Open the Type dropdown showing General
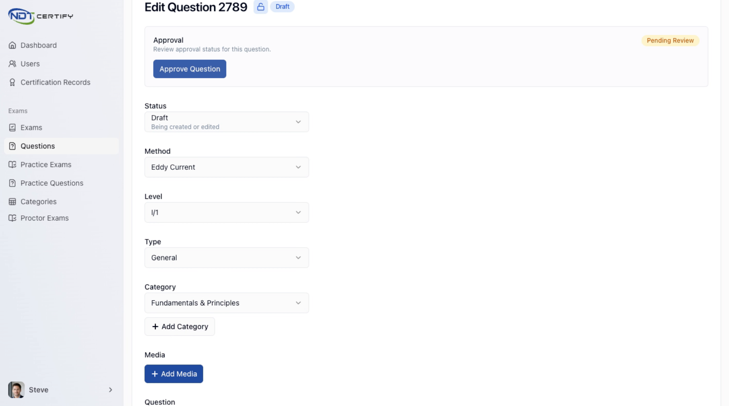The image size is (729, 406). [227, 258]
